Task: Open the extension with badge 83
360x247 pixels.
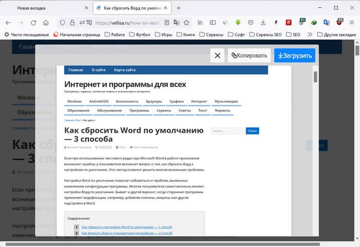Action: (301, 22)
